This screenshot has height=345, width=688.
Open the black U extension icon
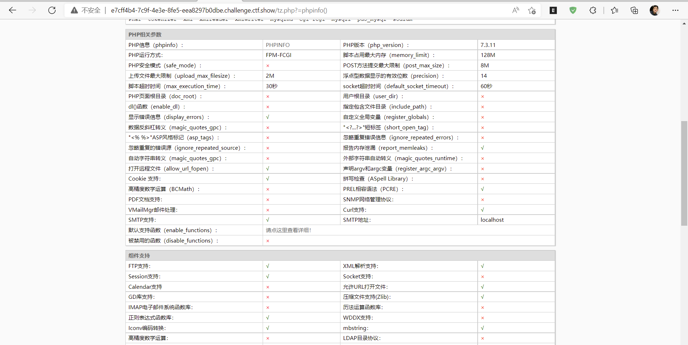(553, 10)
